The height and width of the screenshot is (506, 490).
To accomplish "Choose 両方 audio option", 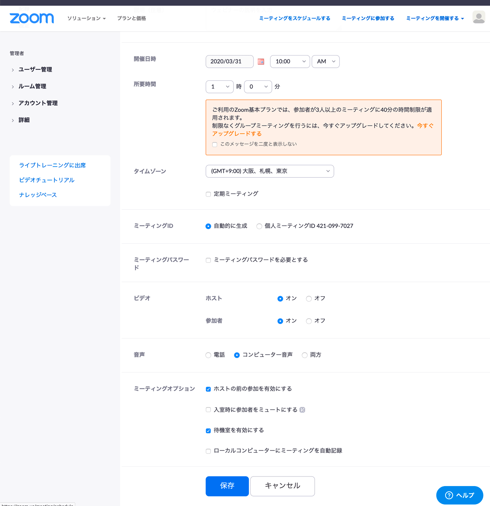I will [x=305, y=355].
